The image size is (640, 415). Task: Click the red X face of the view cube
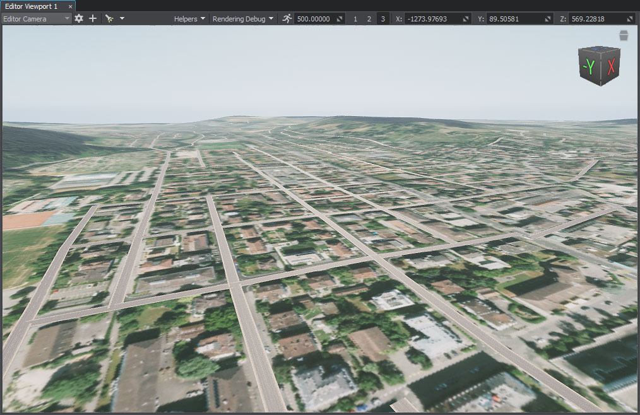click(610, 67)
